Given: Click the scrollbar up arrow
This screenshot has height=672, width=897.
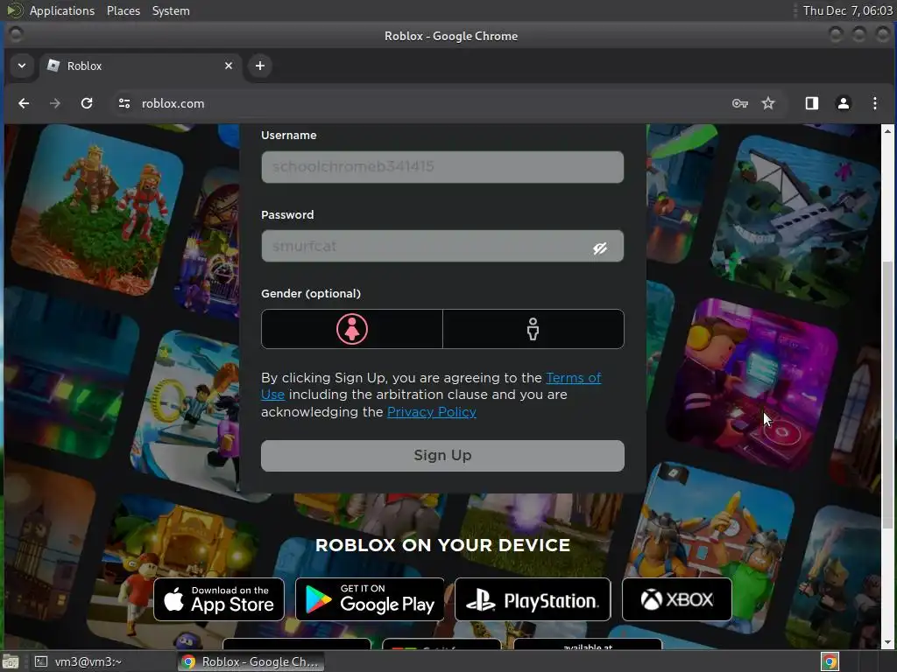Looking at the screenshot, I should 887,131.
